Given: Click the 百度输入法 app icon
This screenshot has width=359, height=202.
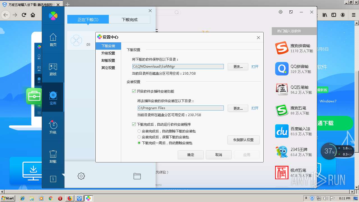Looking at the screenshot, I should pyautogui.click(x=282, y=131).
